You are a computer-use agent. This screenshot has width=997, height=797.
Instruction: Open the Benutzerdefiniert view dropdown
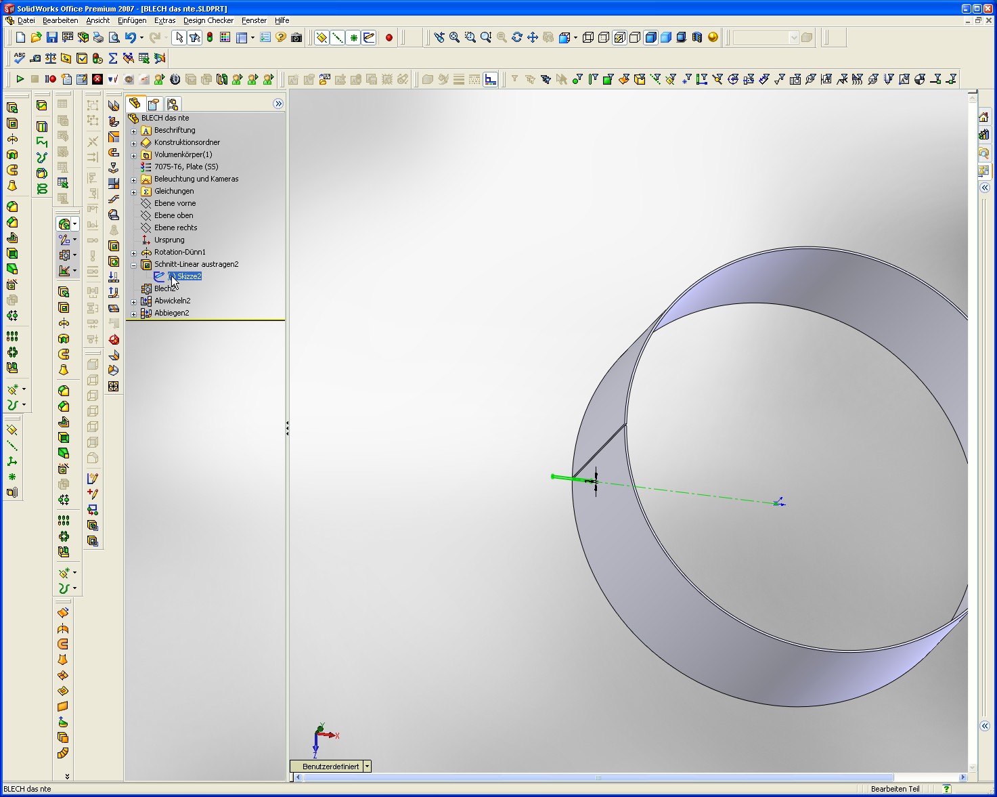pyautogui.click(x=367, y=767)
